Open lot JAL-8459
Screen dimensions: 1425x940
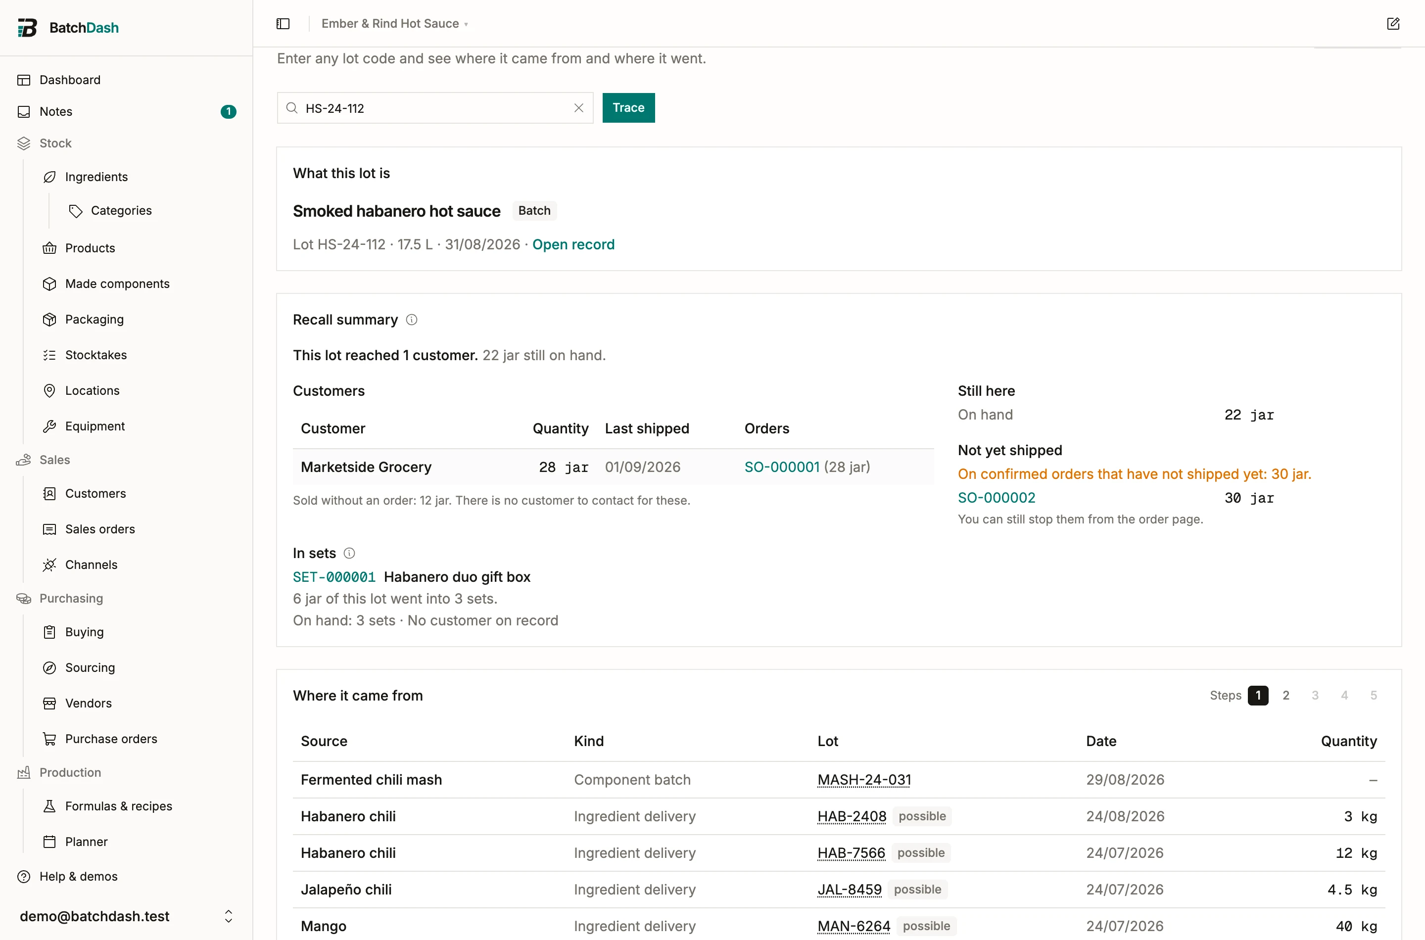(850, 890)
